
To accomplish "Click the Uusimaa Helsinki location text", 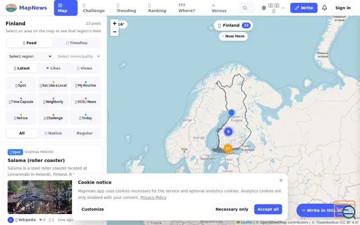I will pos(39,152).
